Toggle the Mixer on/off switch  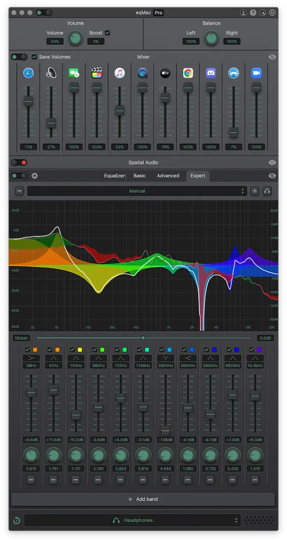click(x=20, y=57)
